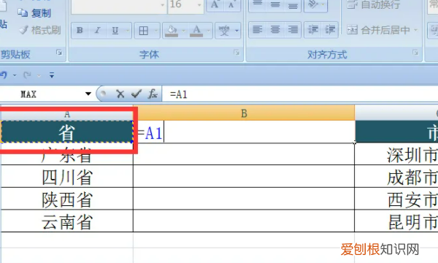
Task: Open the font color dropdown arrow
Action: 208,31
